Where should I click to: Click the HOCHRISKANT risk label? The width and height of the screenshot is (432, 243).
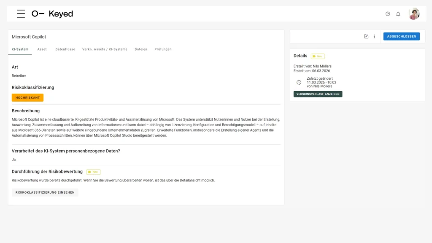point(27,97)
